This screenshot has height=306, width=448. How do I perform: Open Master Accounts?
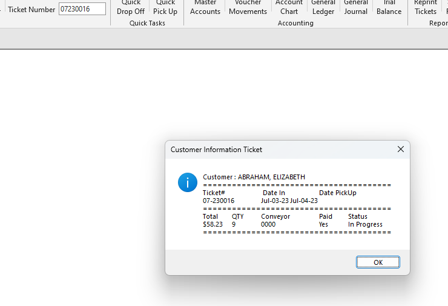point(205,7)
